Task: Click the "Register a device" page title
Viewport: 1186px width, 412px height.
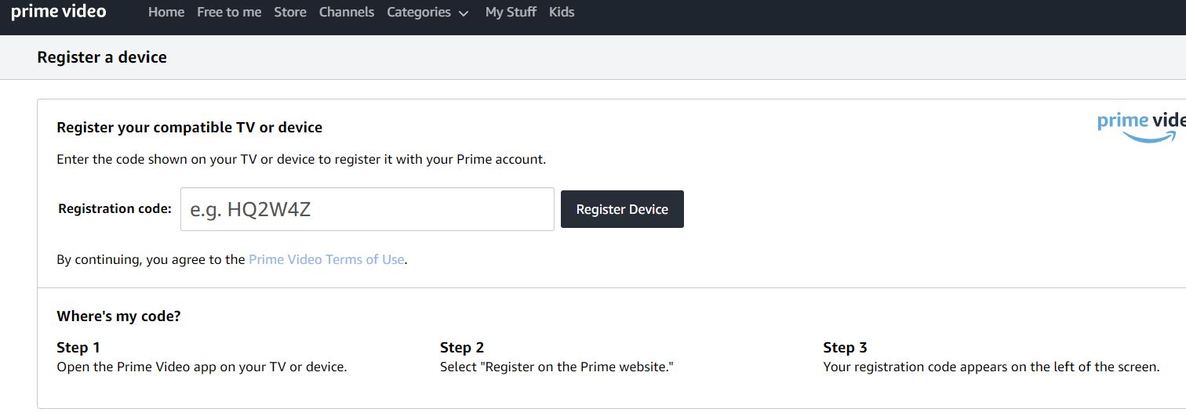Action: (102, 57)
